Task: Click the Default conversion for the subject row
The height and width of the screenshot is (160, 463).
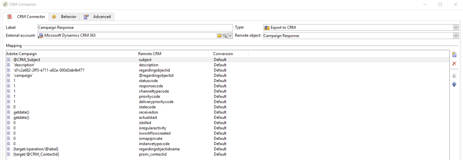Action: [220, 60]
